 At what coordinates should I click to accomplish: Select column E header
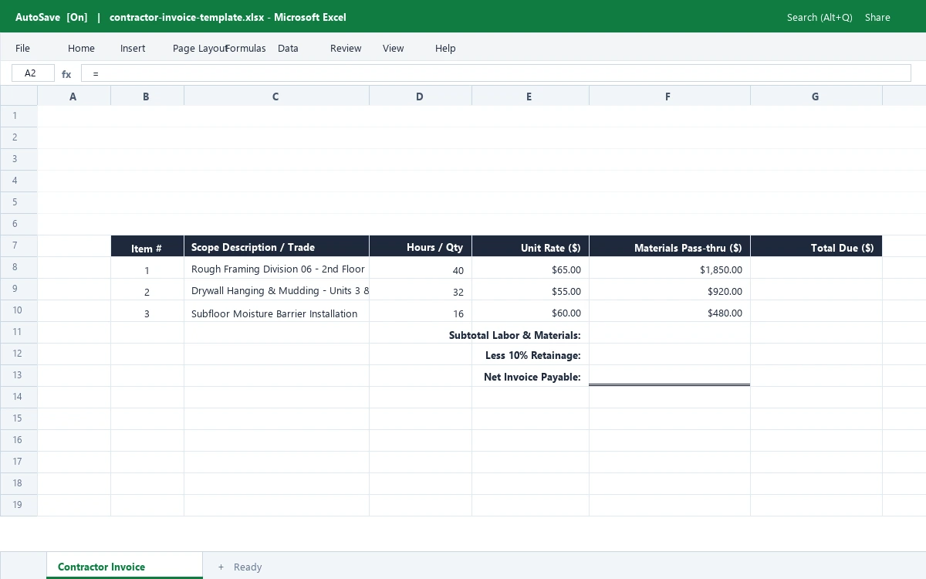[x=530, y=96]
